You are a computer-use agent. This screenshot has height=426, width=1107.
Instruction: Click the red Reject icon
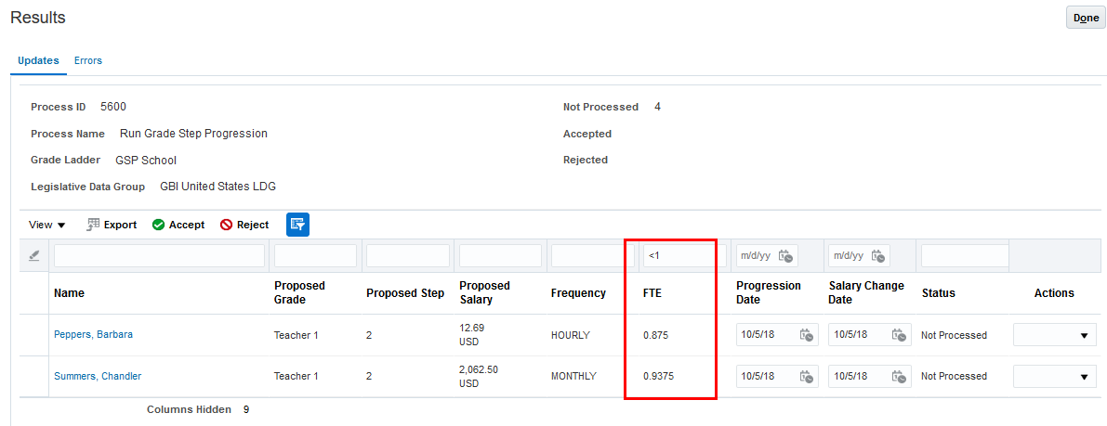pos(227,225)
